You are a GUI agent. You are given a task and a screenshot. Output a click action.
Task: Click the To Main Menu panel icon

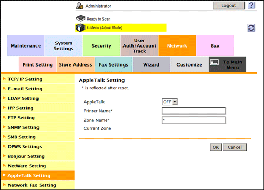(x=214, y=62)
